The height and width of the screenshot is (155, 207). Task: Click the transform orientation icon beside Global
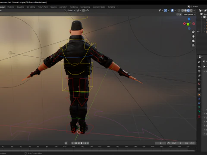click(66, 10)
